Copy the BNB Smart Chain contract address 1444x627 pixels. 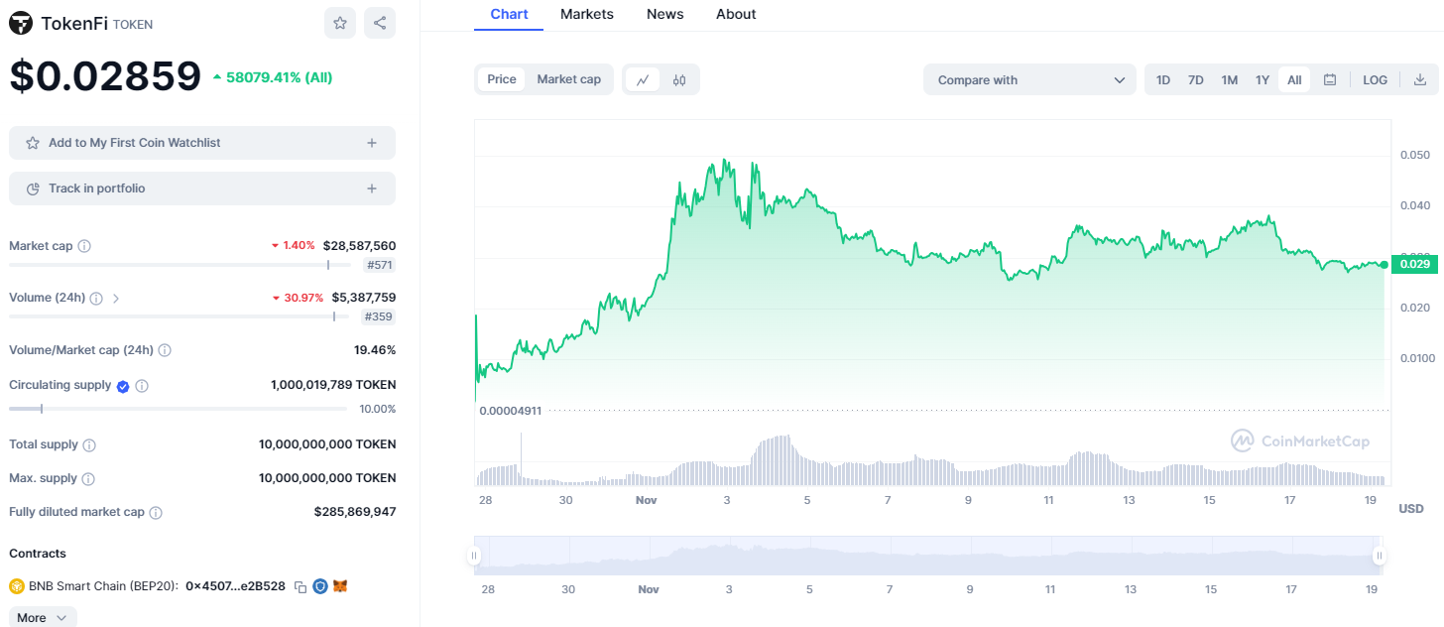[x=301, y=587]
